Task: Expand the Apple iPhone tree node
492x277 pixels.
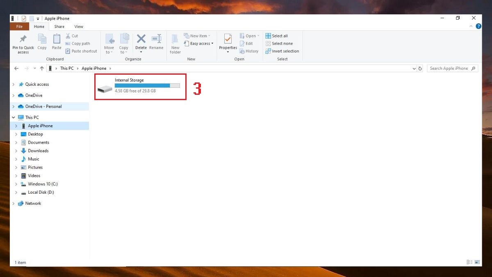Action: tap(16, 126)
